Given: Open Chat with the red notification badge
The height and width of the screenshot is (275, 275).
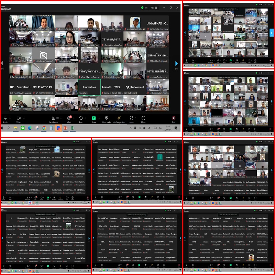Looking at the screenshot, I should click(x=69, y=118).
